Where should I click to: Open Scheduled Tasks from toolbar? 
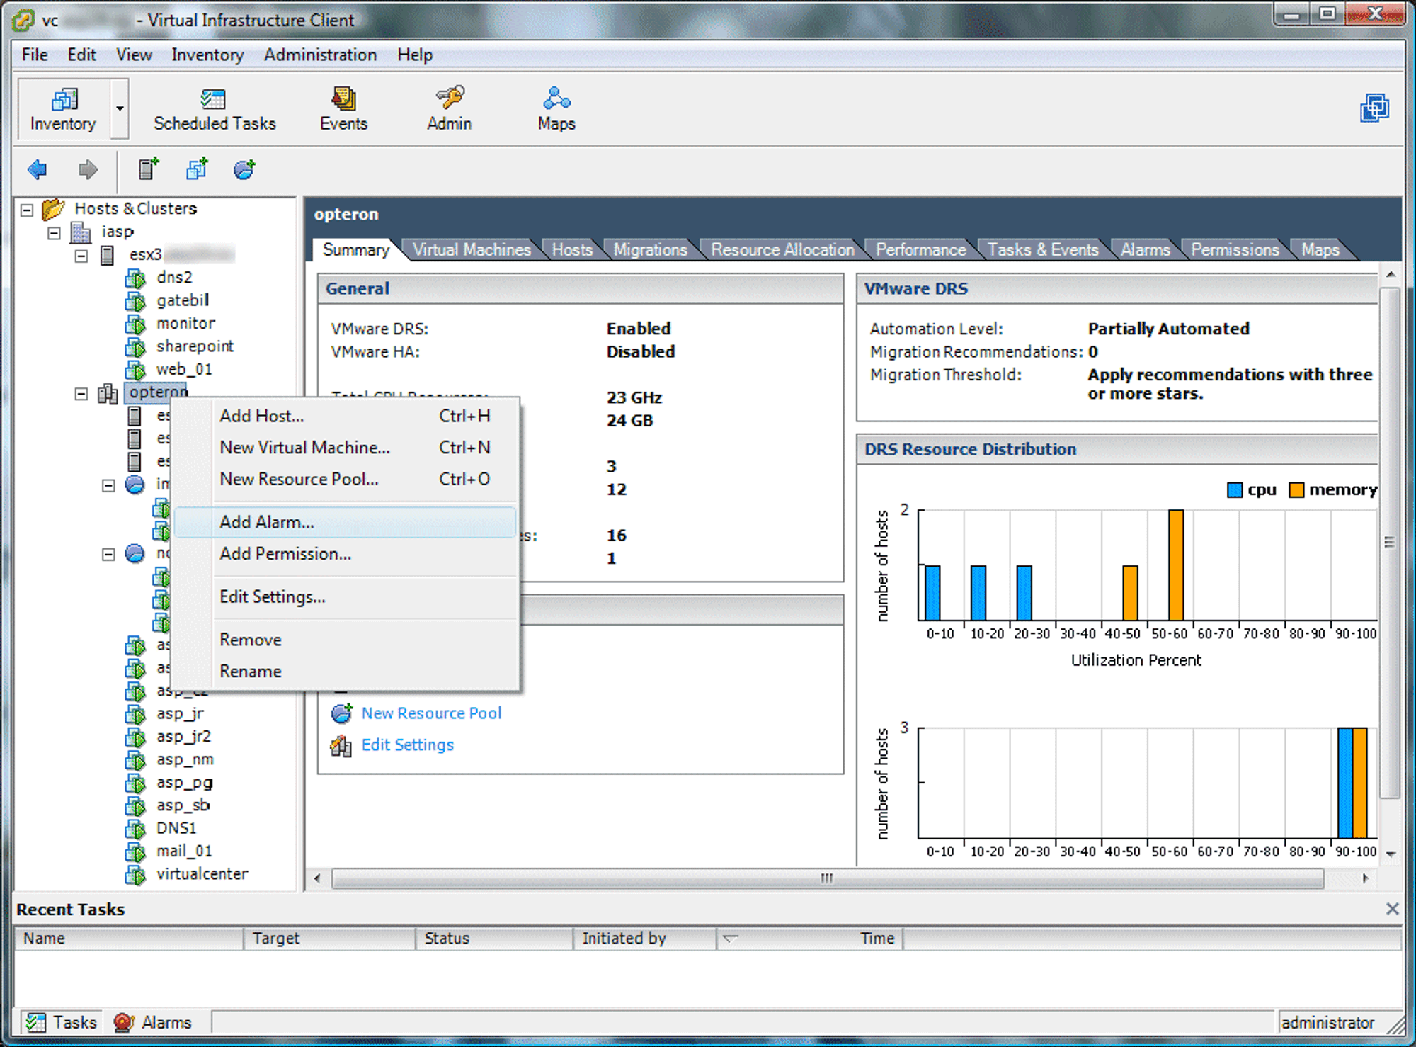tap(215, 109)
